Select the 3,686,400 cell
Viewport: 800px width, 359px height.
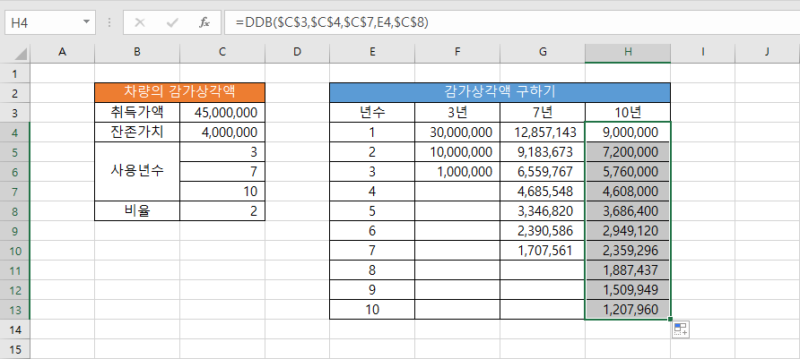[x=628, y=211]
